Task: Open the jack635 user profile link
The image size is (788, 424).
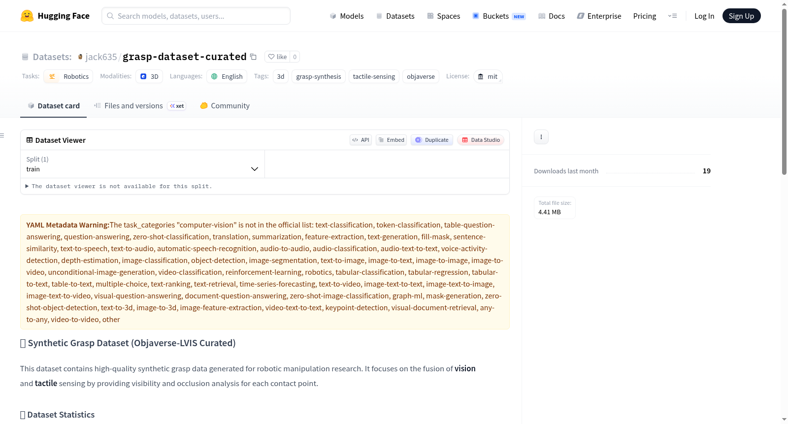Action: pyautogui.click(x=101, y=57)
